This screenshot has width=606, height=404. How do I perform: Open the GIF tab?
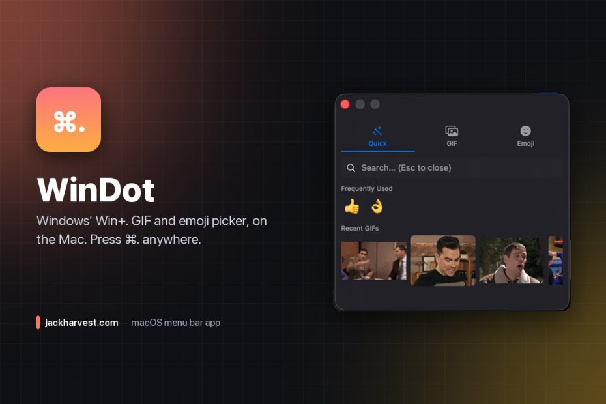[452, 136]
